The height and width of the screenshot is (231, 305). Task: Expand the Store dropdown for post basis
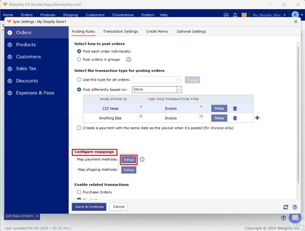click(179, 90)
